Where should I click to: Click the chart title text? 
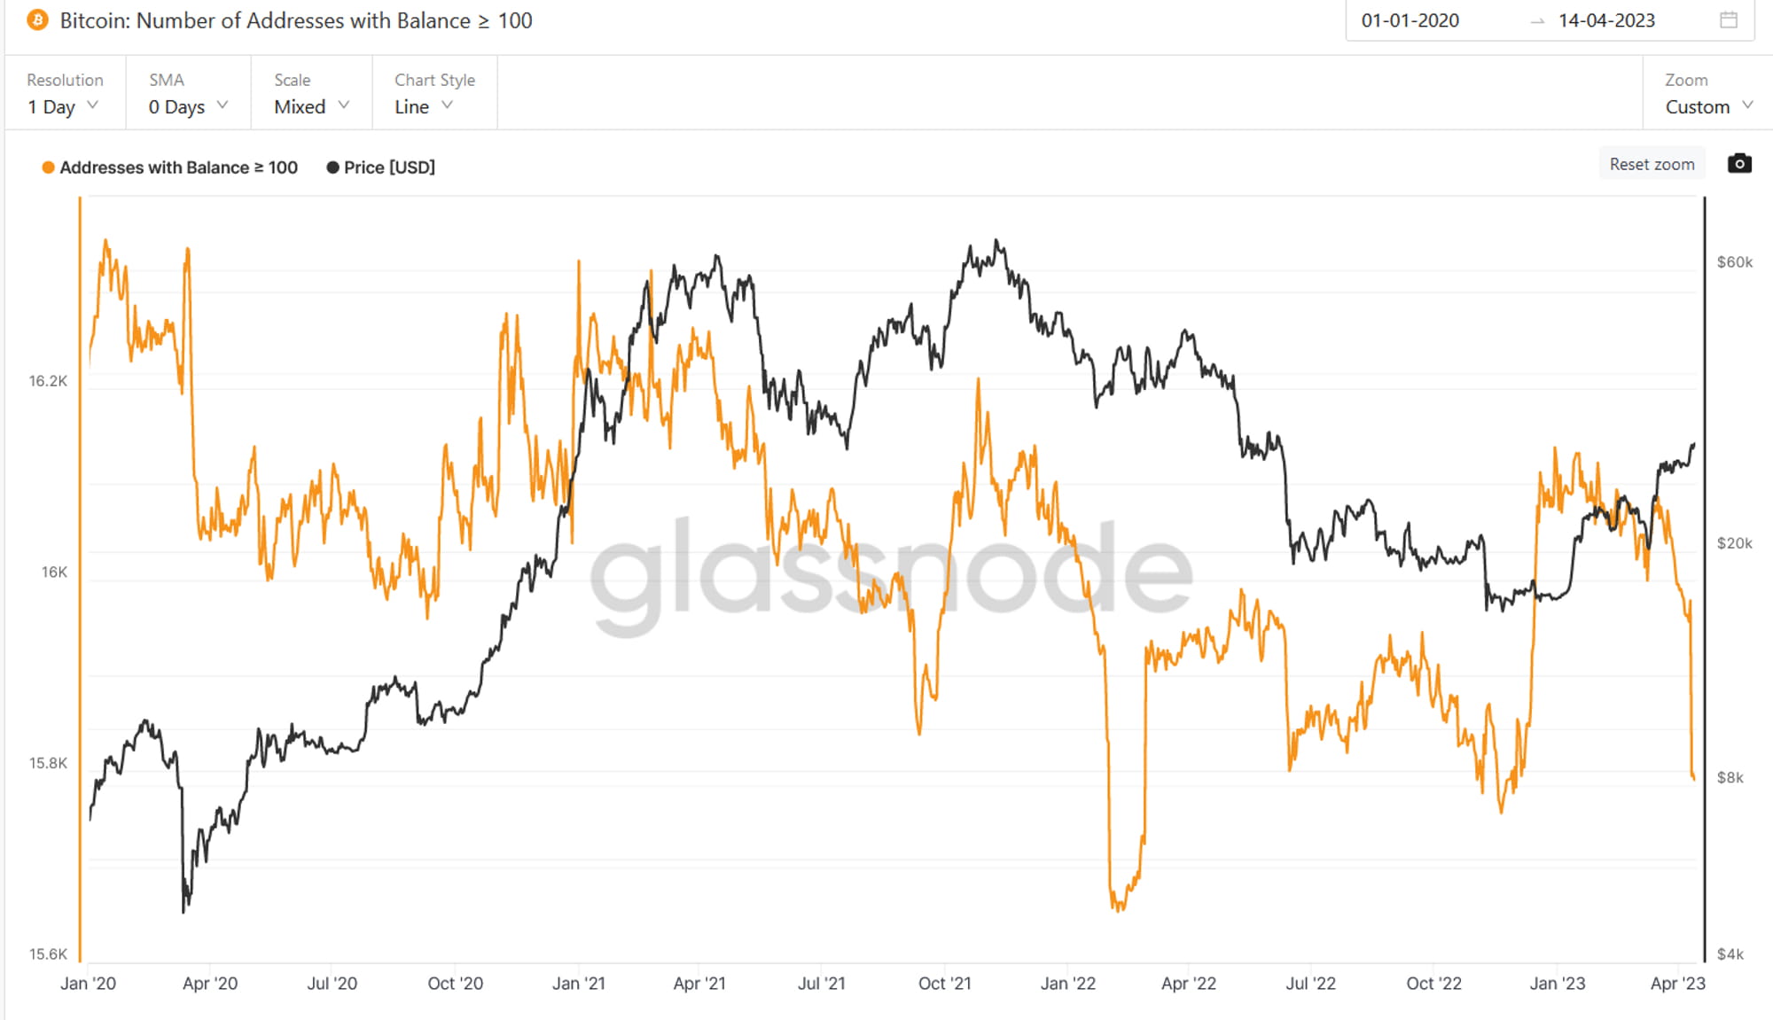(x=296, y=20)
